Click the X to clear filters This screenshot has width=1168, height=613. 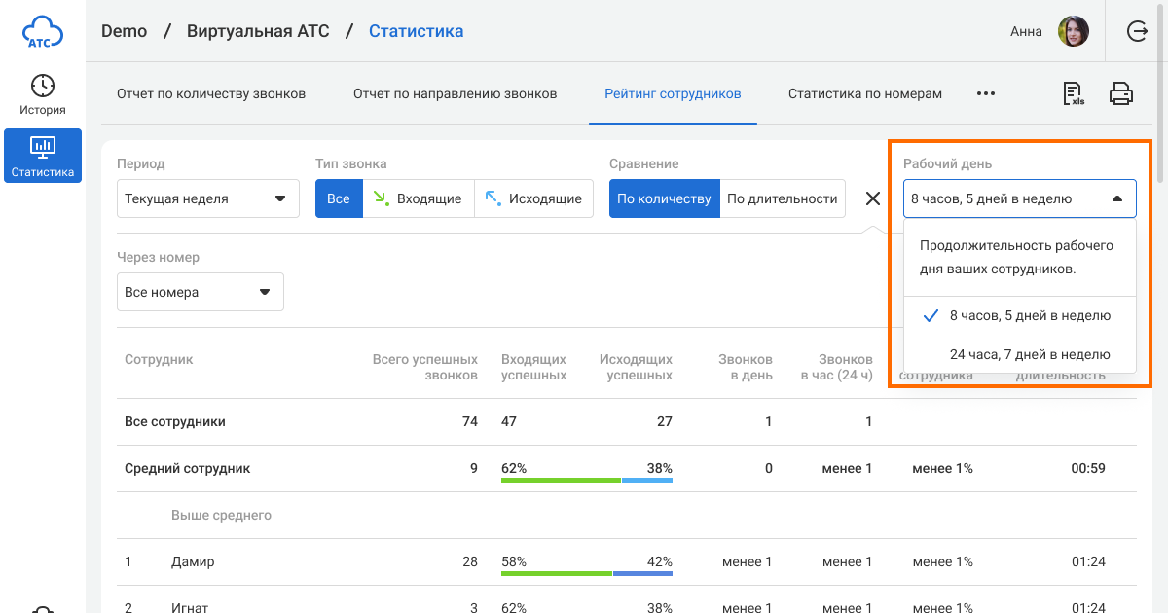coord(872,198)
